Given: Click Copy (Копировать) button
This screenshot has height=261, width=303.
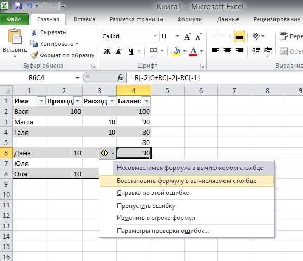Looking at the screenshot, I should [x=52, y=44].
